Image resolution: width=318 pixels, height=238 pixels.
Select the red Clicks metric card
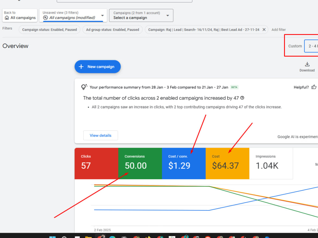click(x=97, y=163)
